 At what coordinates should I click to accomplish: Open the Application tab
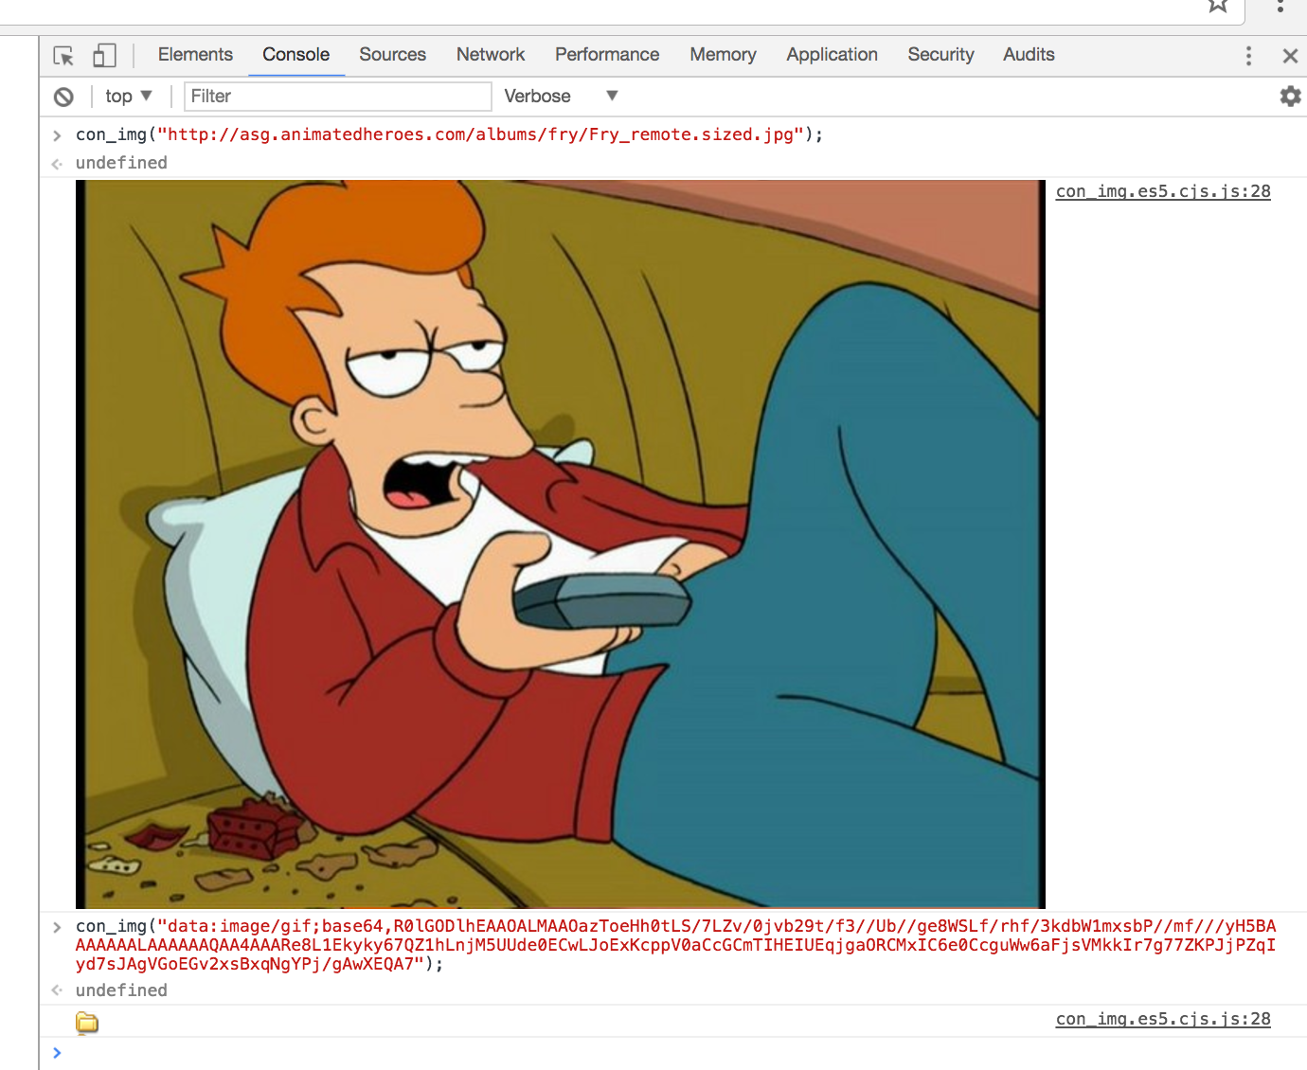[x=832, y=55]
